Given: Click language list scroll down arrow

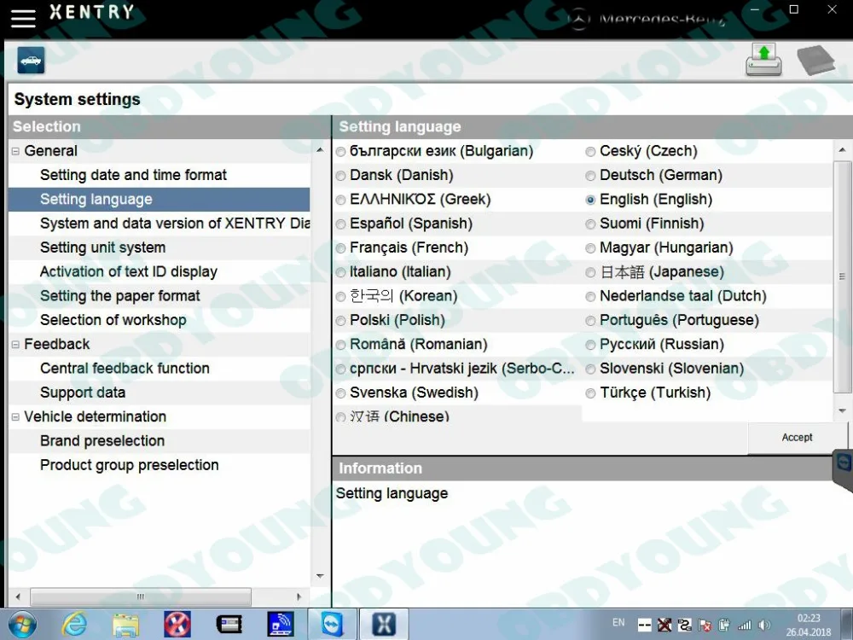Looking at the screenshot, I should pos(842,411).
